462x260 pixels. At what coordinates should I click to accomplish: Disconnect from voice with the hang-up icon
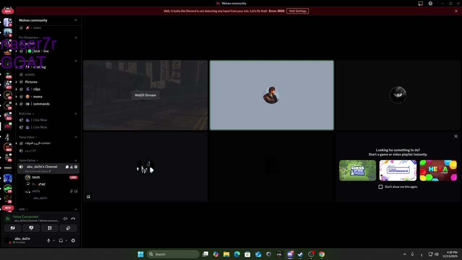click(x=73, y=218)
